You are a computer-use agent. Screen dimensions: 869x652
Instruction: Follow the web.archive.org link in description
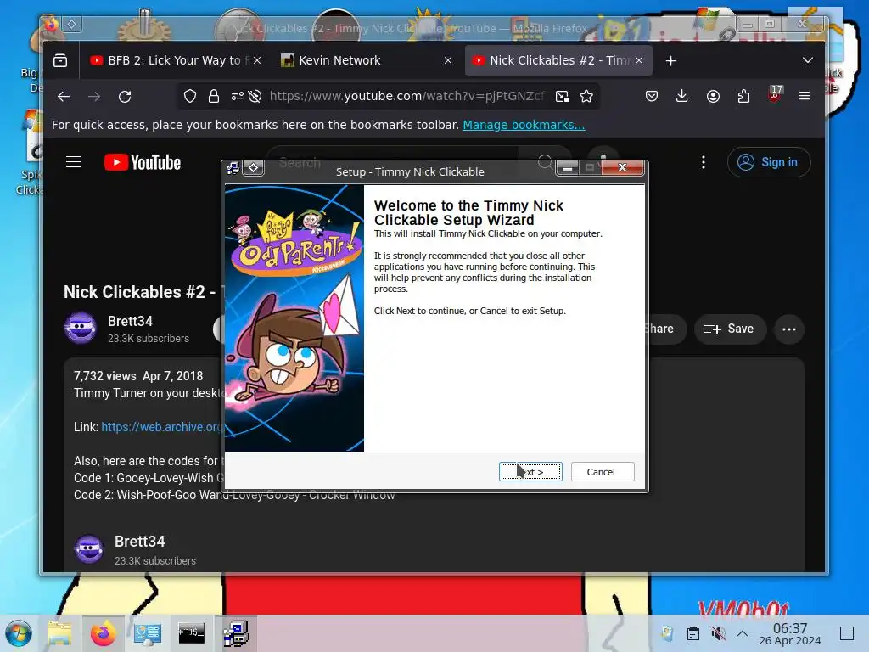(161, 427)
